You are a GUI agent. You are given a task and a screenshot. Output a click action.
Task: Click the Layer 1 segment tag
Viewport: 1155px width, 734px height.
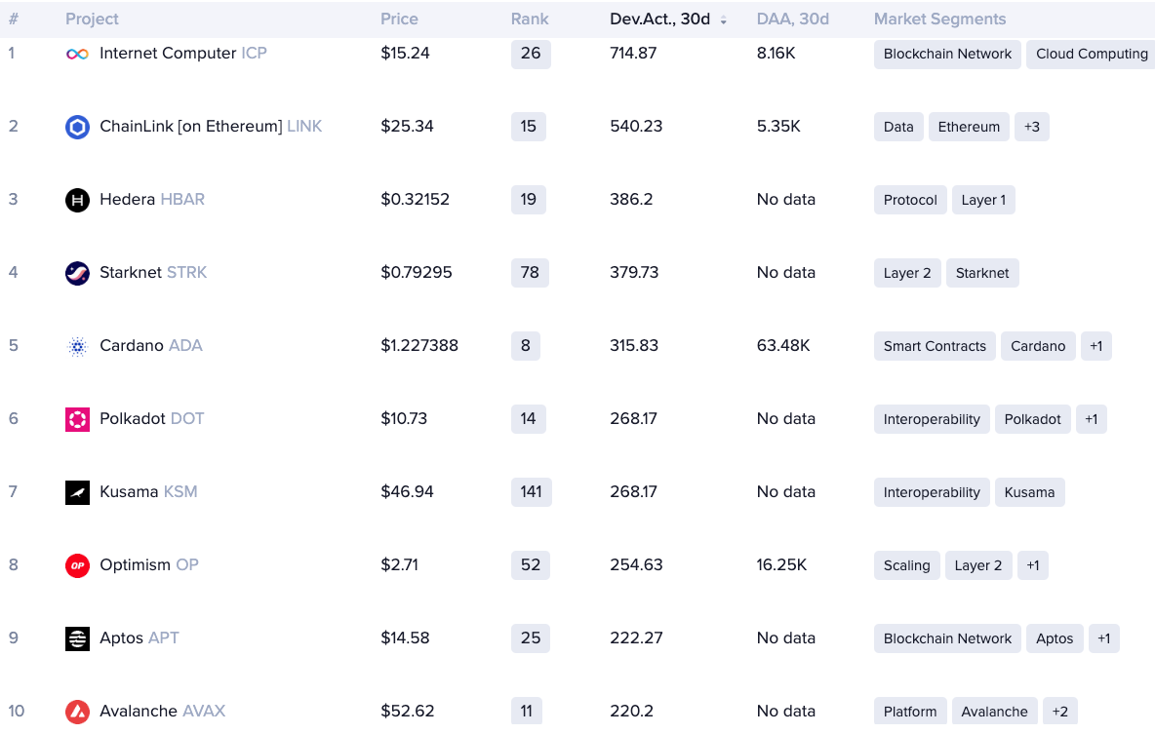[x=983, y=200]
